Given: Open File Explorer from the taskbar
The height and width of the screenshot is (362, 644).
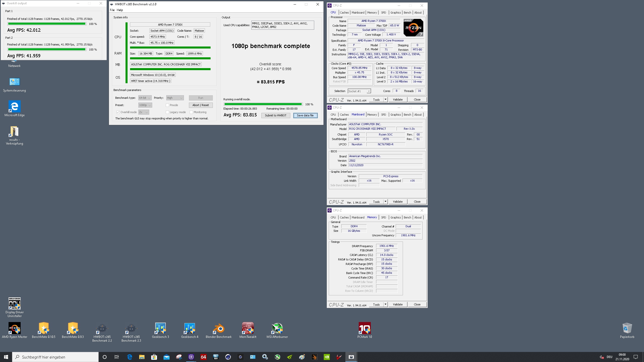Looking at the screenshot, I should tap(142, 357).
